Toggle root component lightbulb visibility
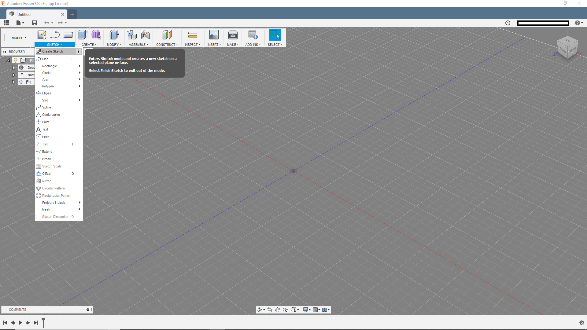 pyautogui.click(x=16, y=60)
